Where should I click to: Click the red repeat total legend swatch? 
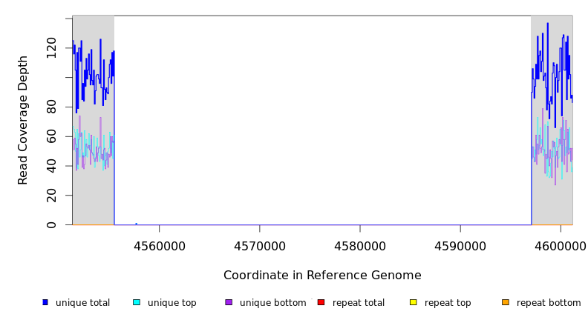click(321, 302)
